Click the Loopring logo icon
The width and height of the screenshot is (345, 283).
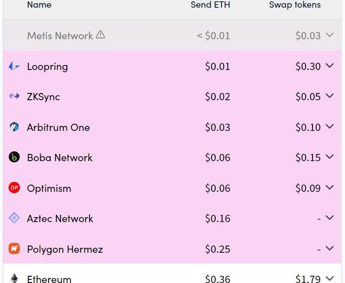click(x=14, y=66)
